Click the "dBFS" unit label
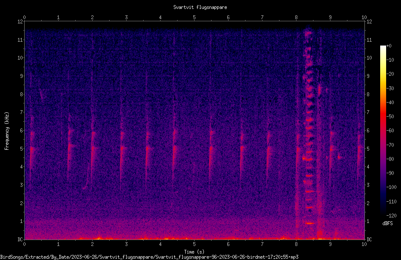 387,223
